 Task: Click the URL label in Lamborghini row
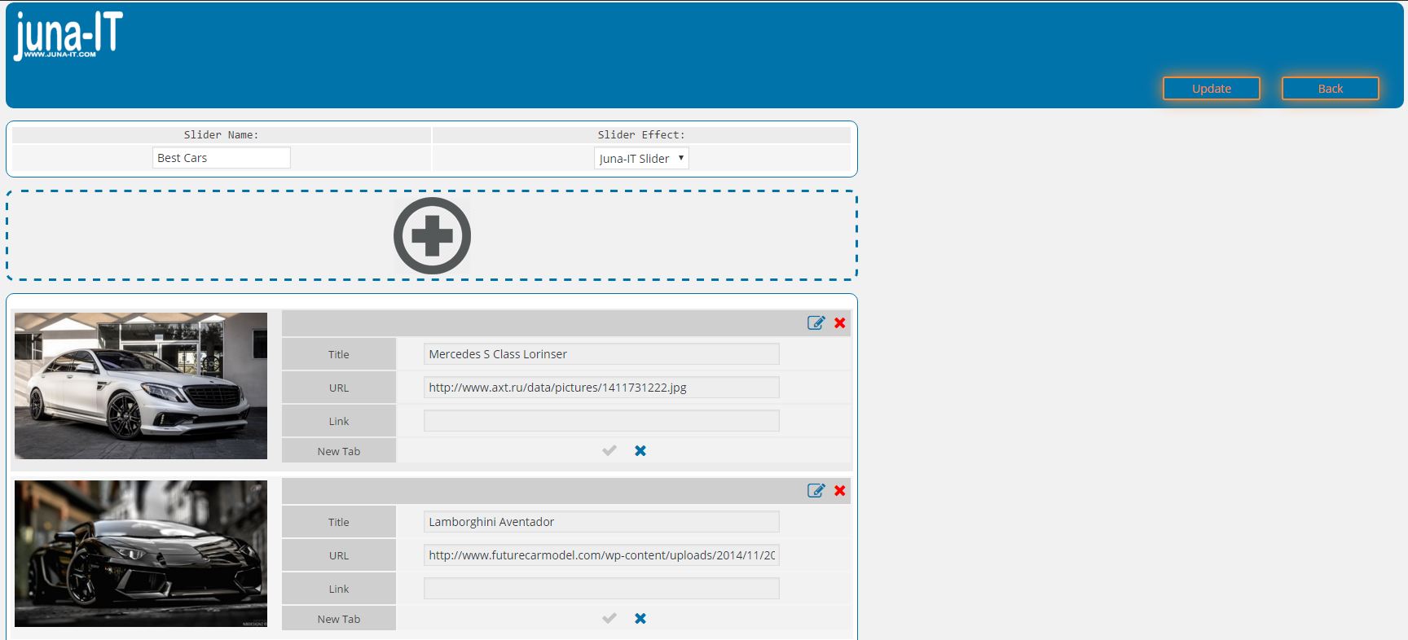(339, 555)
